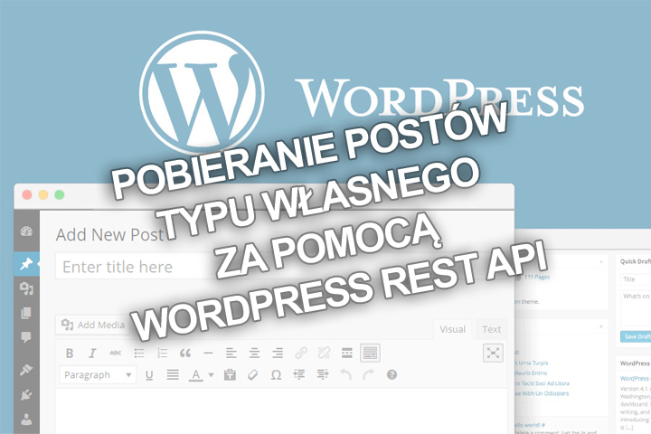Image resolution: width=651 pixels, height=434 pixels.
Task: Toggle underline formatting
Action: click(x=149, y=374)
